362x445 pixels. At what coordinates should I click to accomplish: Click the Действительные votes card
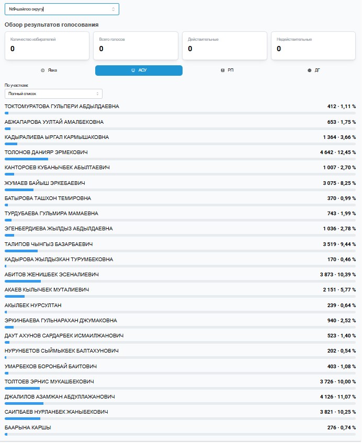pyautogui.click(x=224, y=45)
